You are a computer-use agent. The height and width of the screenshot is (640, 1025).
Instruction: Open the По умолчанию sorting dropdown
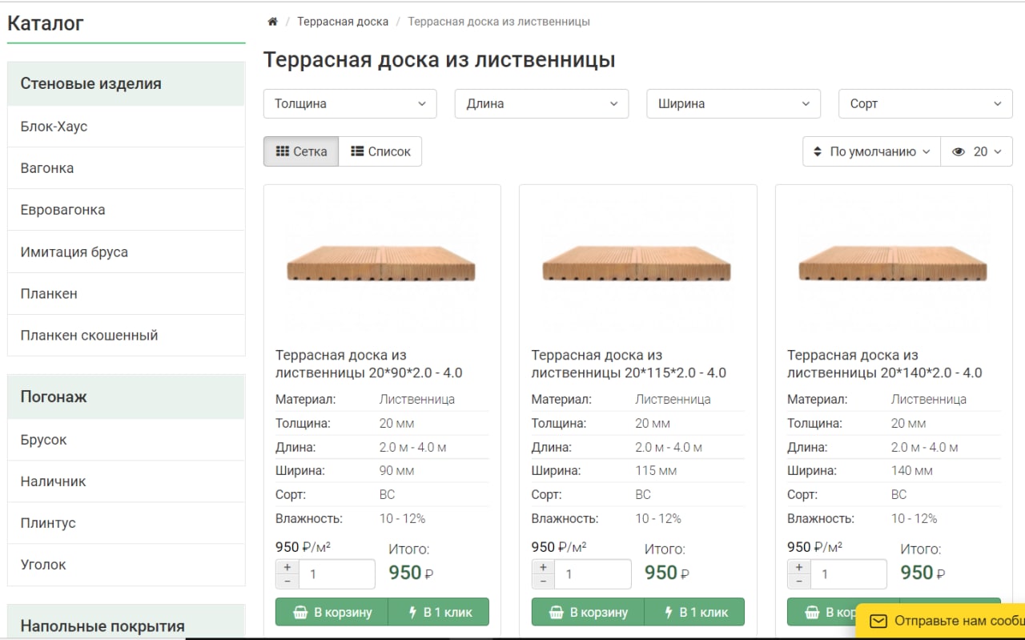(x=871, y=151)
